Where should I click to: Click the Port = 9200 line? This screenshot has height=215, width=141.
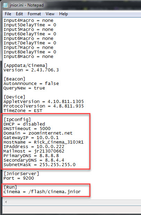pyautogui.click(x=19, y=178)
